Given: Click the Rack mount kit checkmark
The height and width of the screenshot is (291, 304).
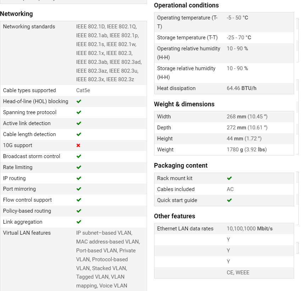Looking at the screenshot, I should [229, 178].
